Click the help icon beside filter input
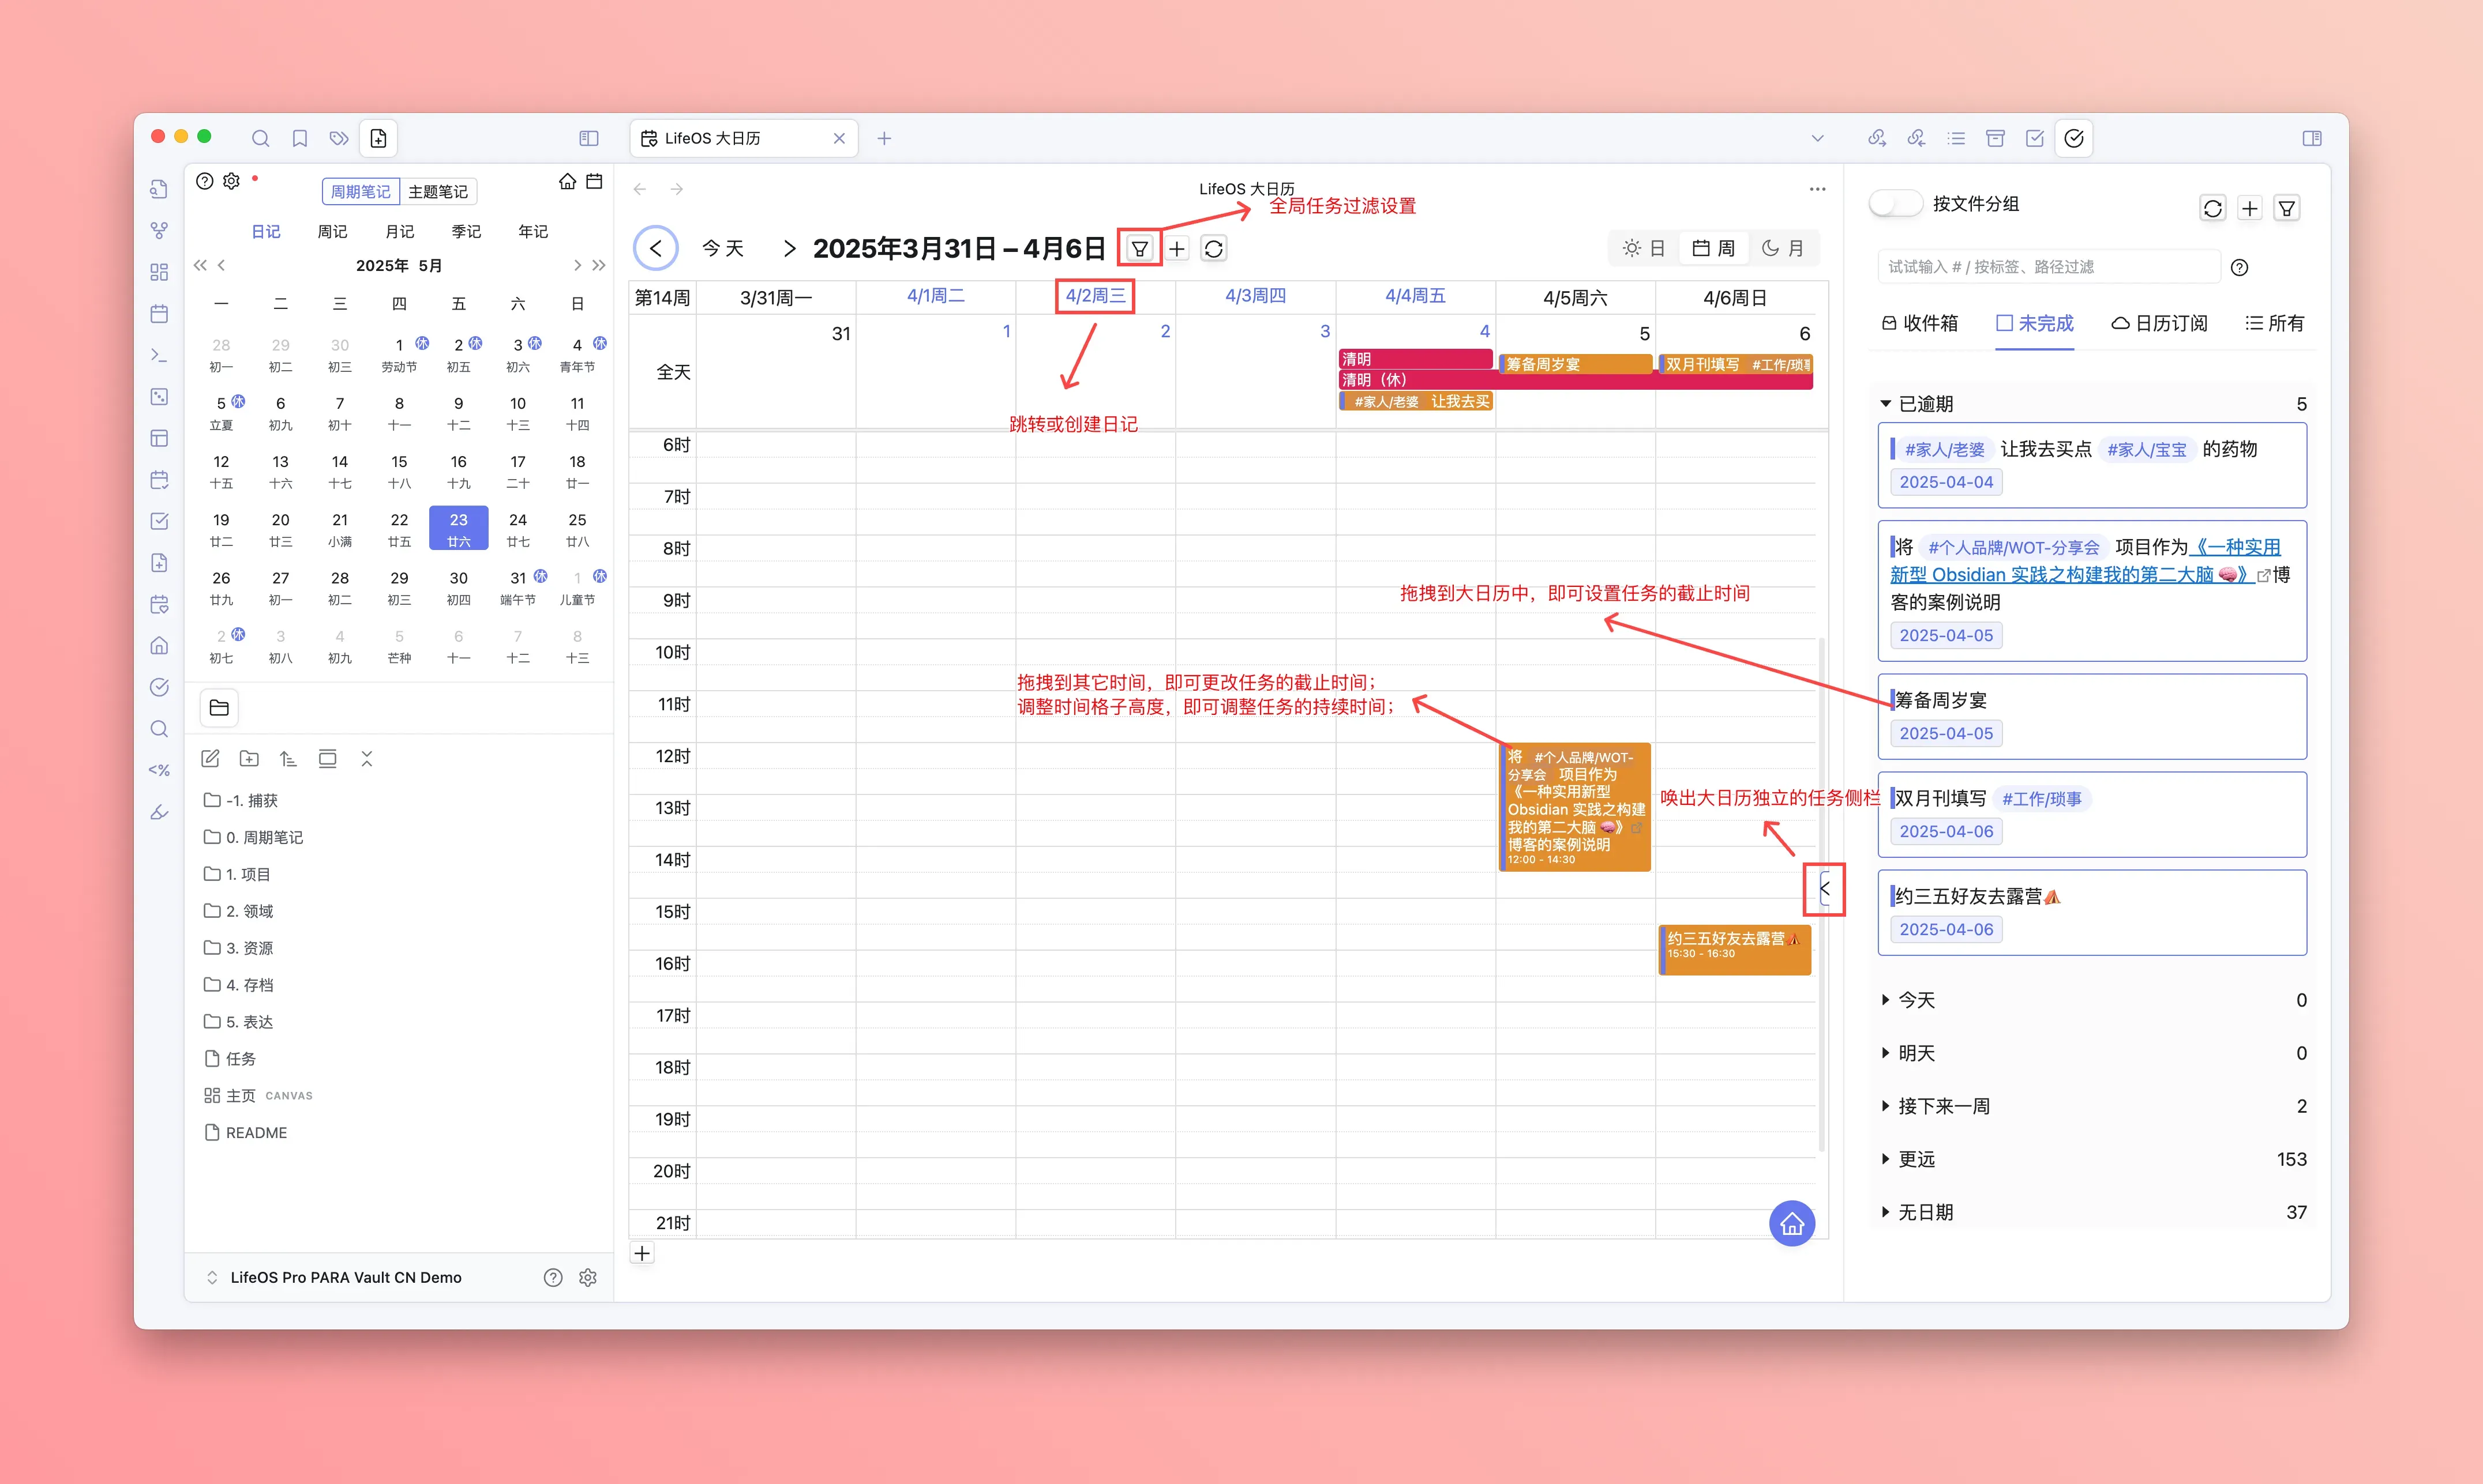Image resolution: width=2483 pixels, height=1484 pixels. [2239, 267]
